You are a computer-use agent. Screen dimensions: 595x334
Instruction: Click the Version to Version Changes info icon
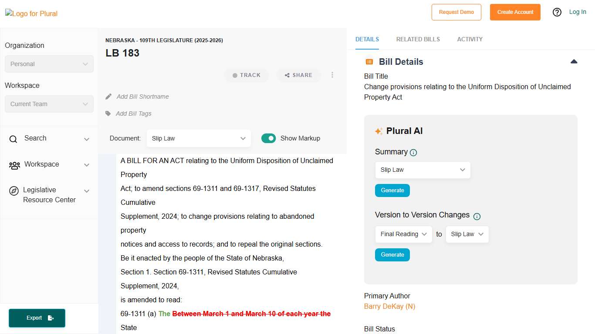[x=477, y=216]
